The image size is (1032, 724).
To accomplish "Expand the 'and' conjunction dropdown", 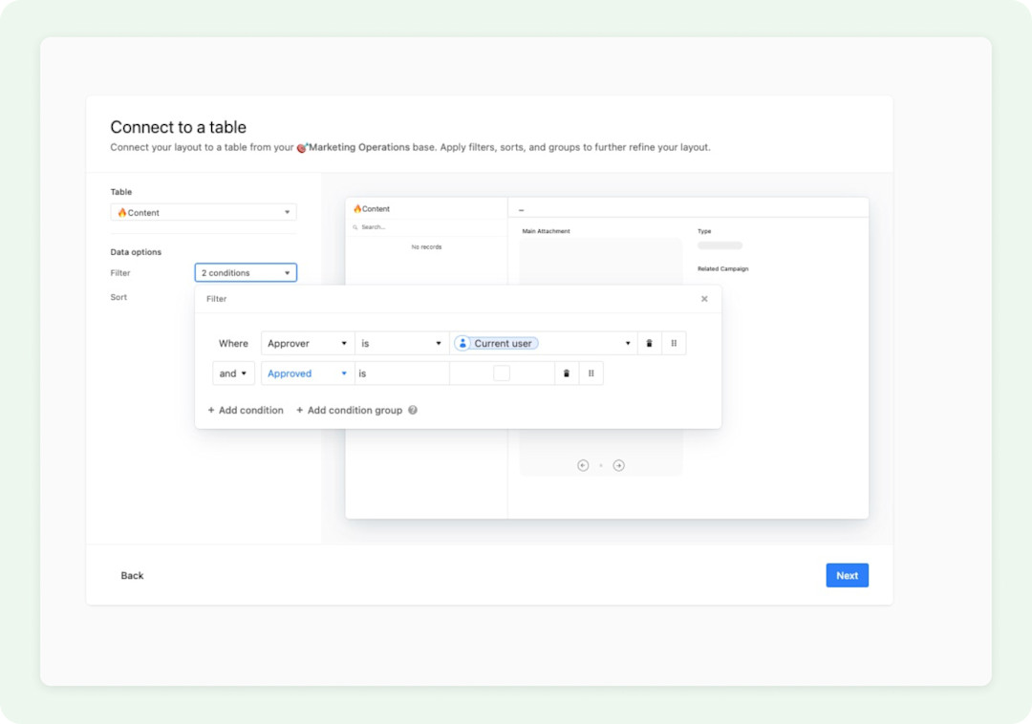I will point(233,373).
